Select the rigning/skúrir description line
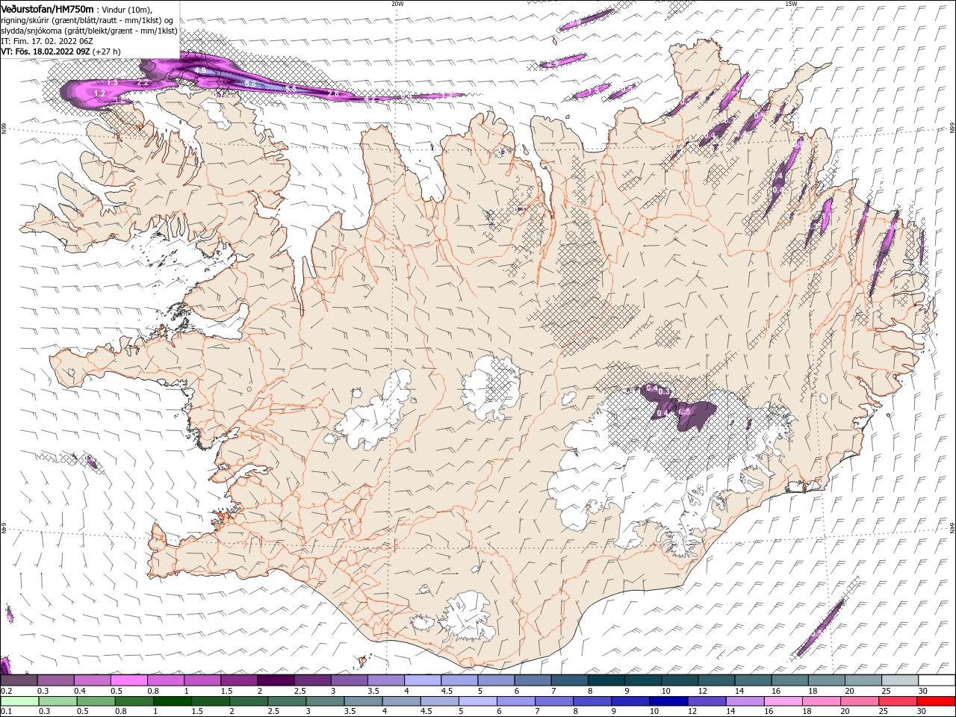The width and height of the screenshot is (956, 717). point(88,19)
